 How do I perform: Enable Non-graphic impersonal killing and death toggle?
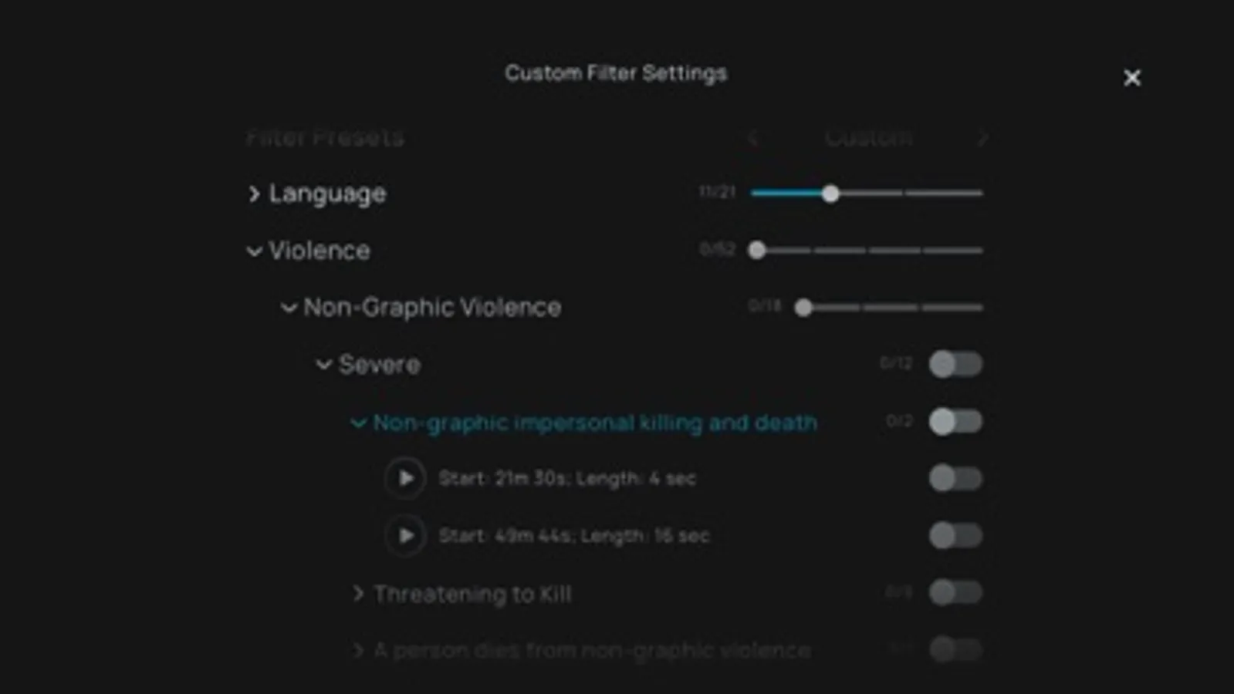pos(955,422)
